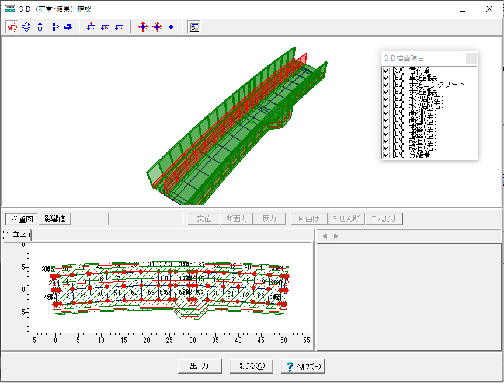
Task: Click the flat frame reset scale icon
Action: [x=120, y=27]
